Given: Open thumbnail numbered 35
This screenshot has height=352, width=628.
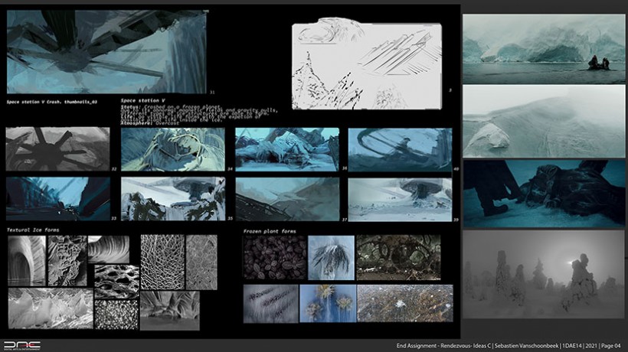Looking at the screenshot, I should (x=173, y=199).
